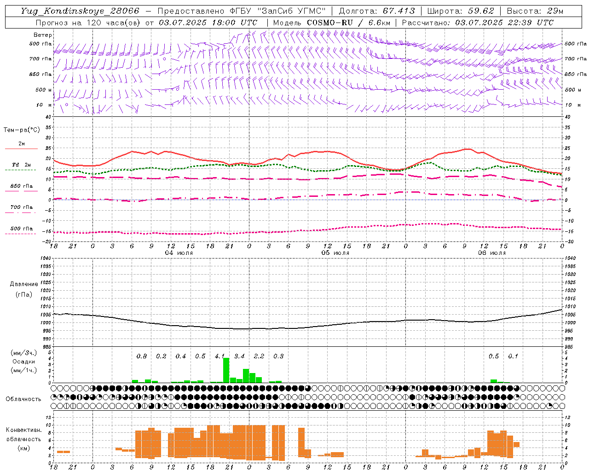Click the 0.3 precipitation value
This screenshot has width=589, height=471.
pos(278,356)
